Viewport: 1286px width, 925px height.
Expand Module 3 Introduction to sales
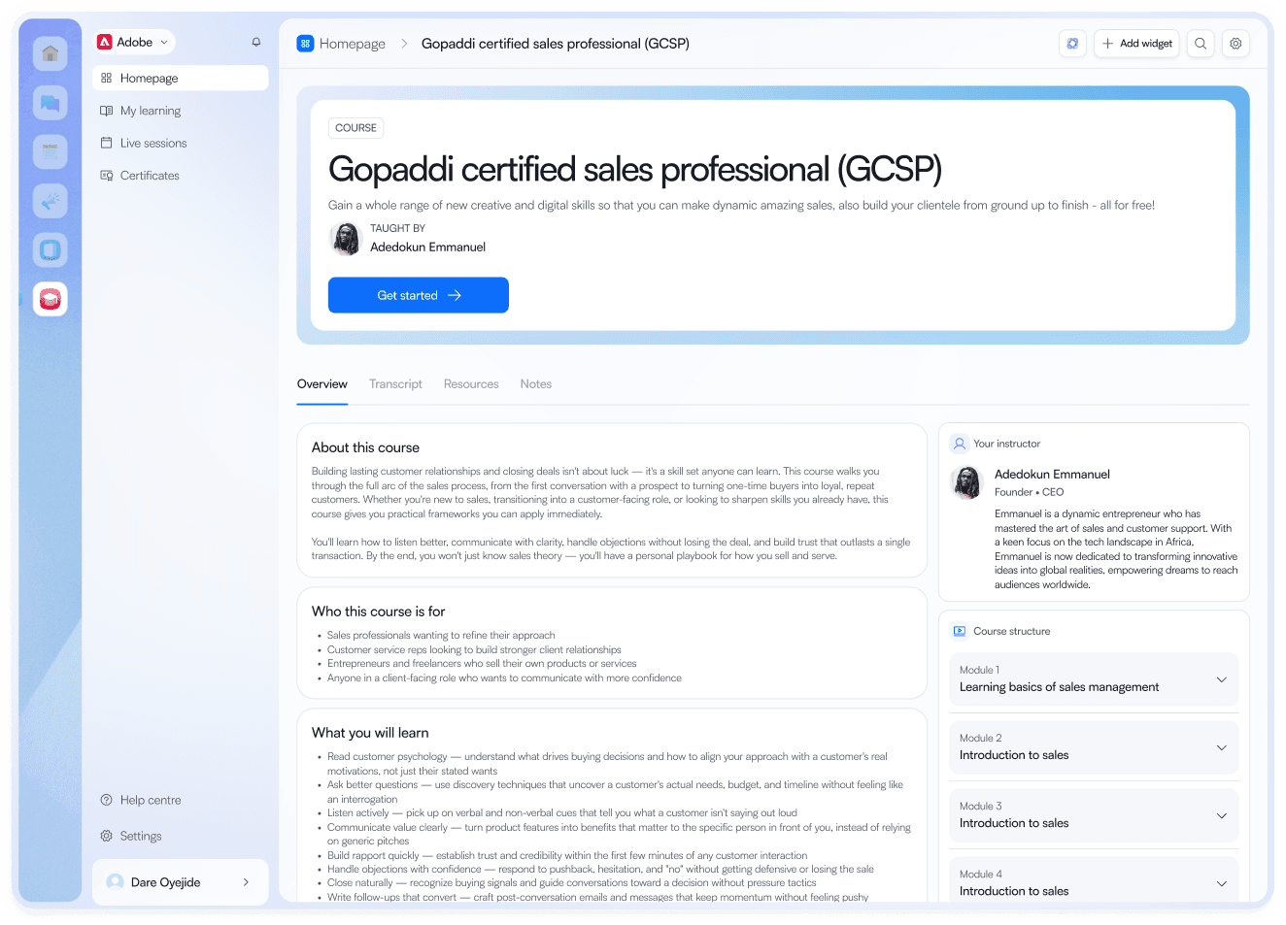[x=1094, y=815]
